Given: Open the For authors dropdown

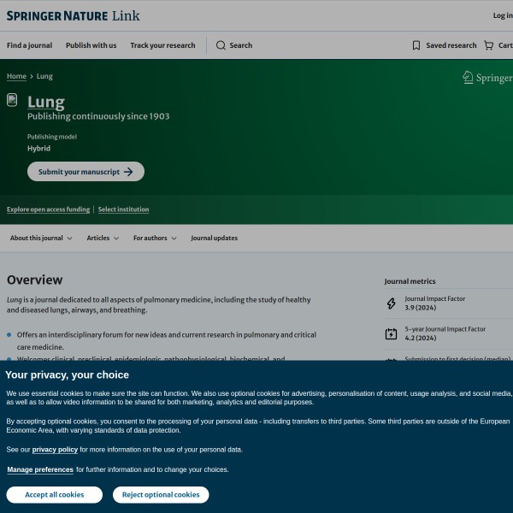Looking at the screenshot, I should pos(155,239).
